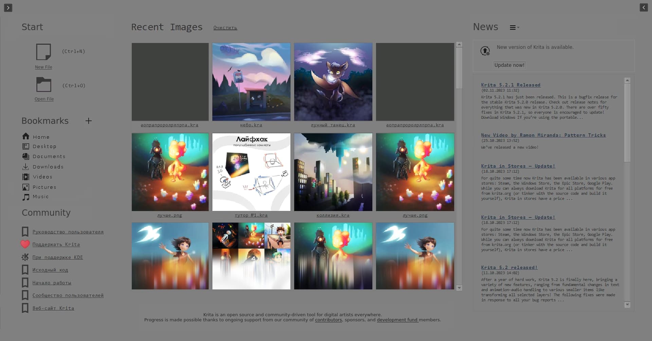The width and height of the screenshot is (652, 341).
Task: Click the Open File link
Action: (x=44, y=99)
